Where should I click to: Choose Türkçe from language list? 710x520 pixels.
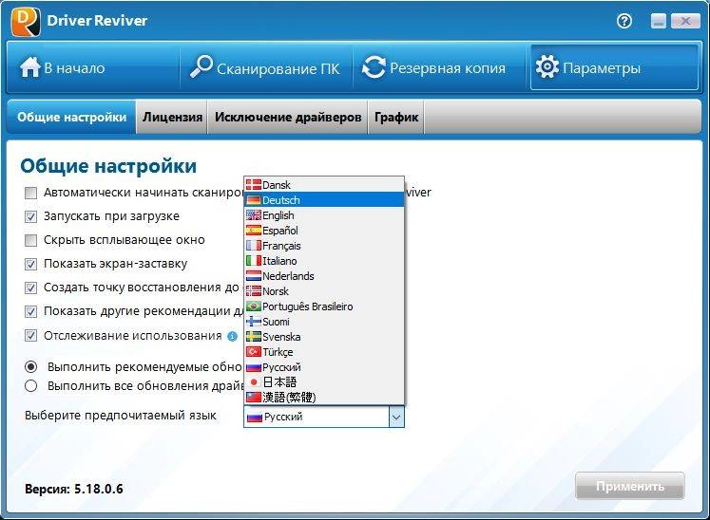point(324,352)
